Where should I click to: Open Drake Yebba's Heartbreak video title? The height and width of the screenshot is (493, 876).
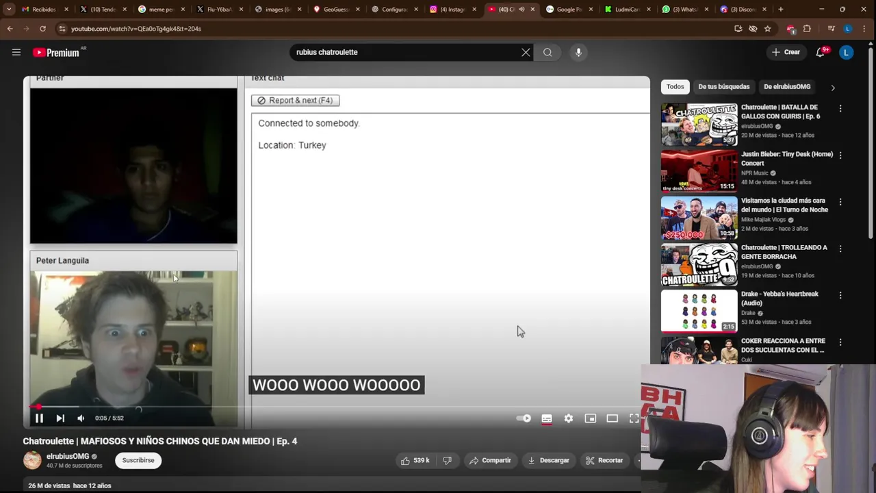[780, 299]
